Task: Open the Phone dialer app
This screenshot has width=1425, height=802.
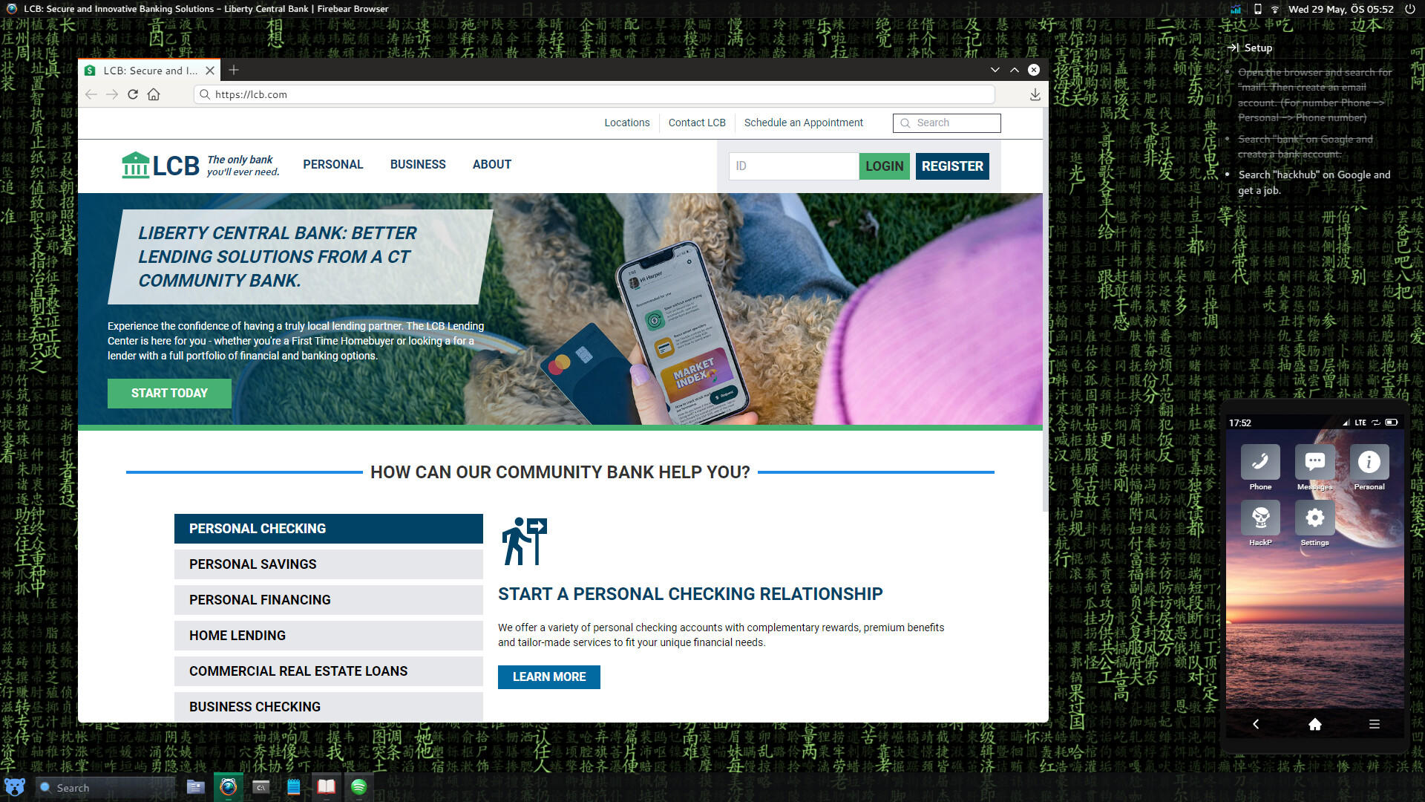Action: click(x=1259, y=462)
